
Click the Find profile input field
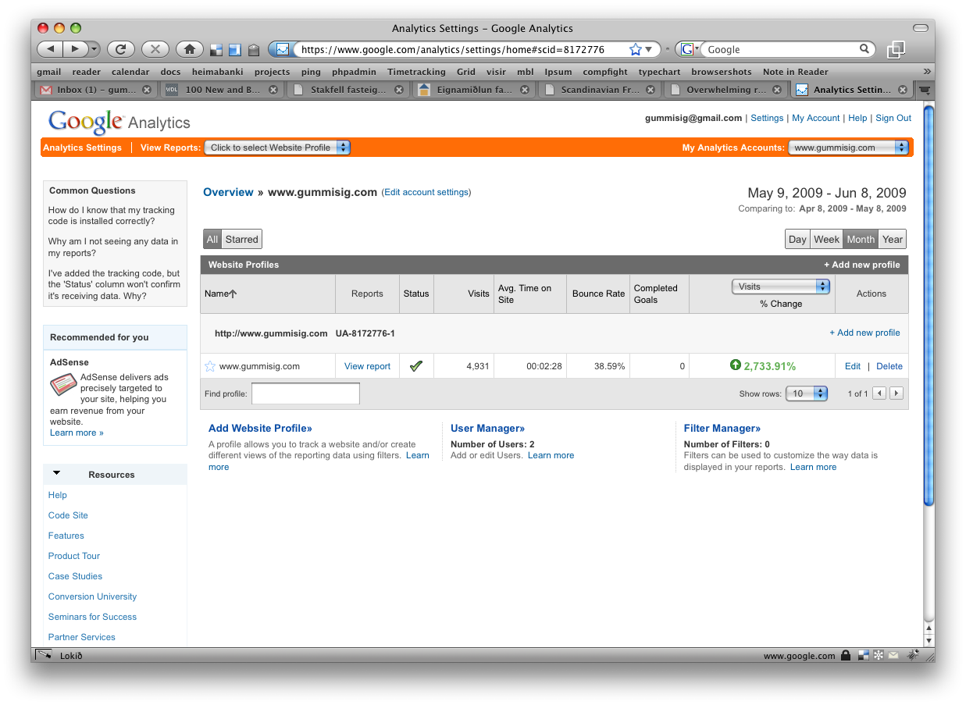click(305, 393)
